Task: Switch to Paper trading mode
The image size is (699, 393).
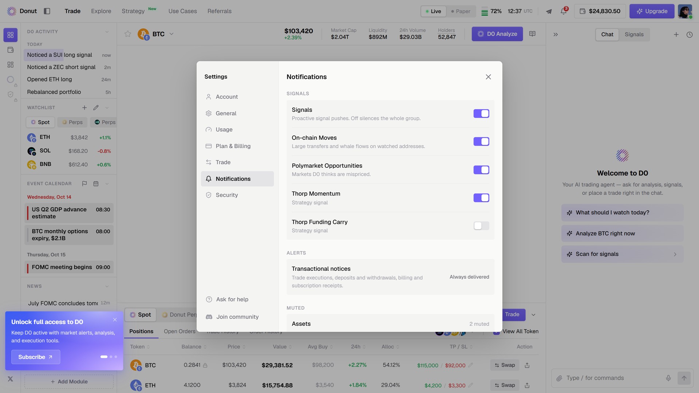Action: [461, 11]
